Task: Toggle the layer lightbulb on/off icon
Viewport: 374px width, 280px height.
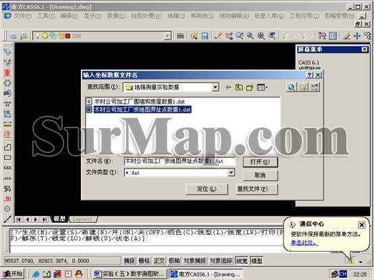Action: pos(37,36)
